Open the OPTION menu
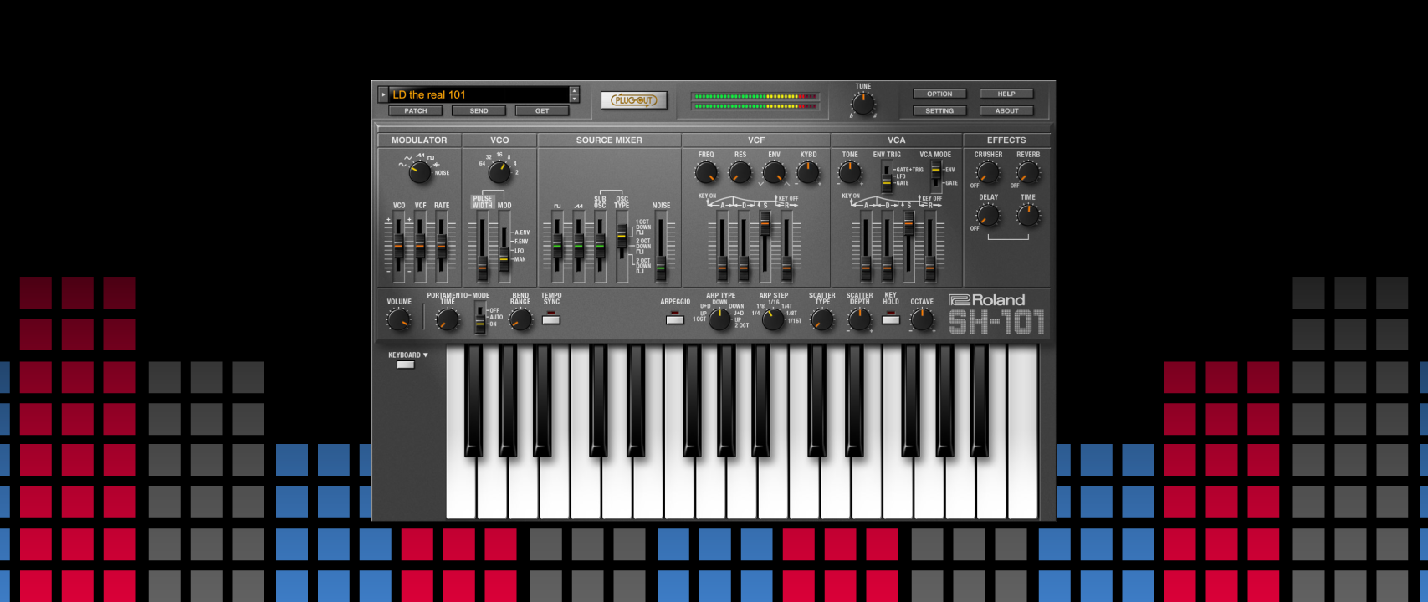 coord(939,94)
